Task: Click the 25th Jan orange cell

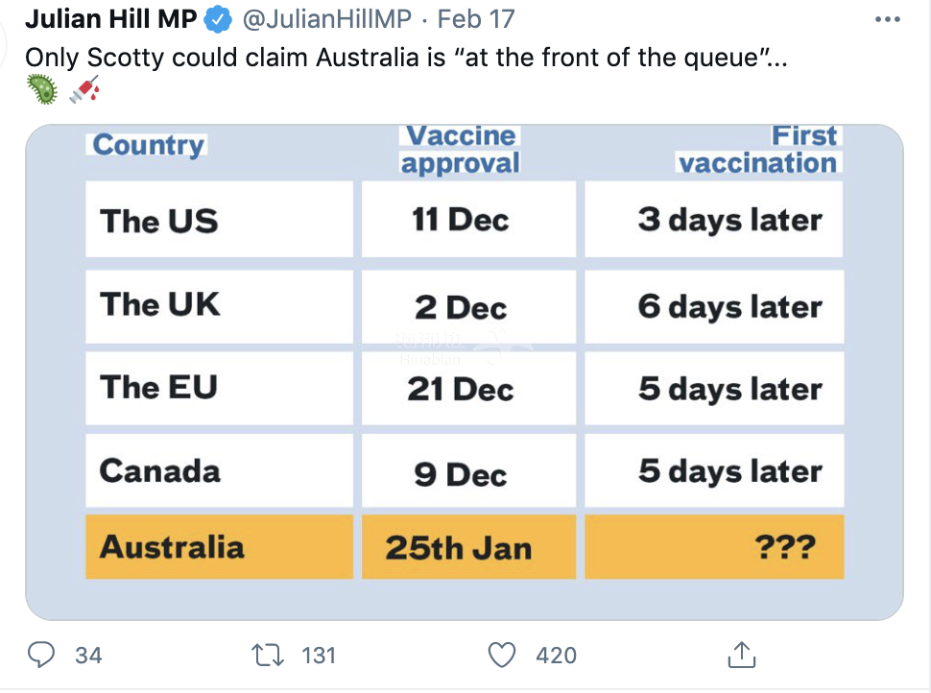Action: click(469, 546)
